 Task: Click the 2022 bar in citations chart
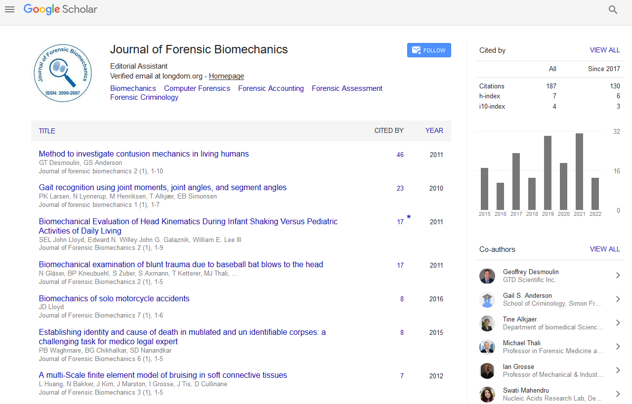pos(595,194)
